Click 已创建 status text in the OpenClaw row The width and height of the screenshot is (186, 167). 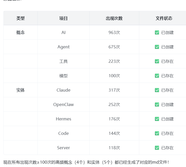coord(168,104)
